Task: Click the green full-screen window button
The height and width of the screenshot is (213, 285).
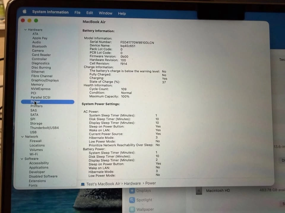Action: [36, 20]
